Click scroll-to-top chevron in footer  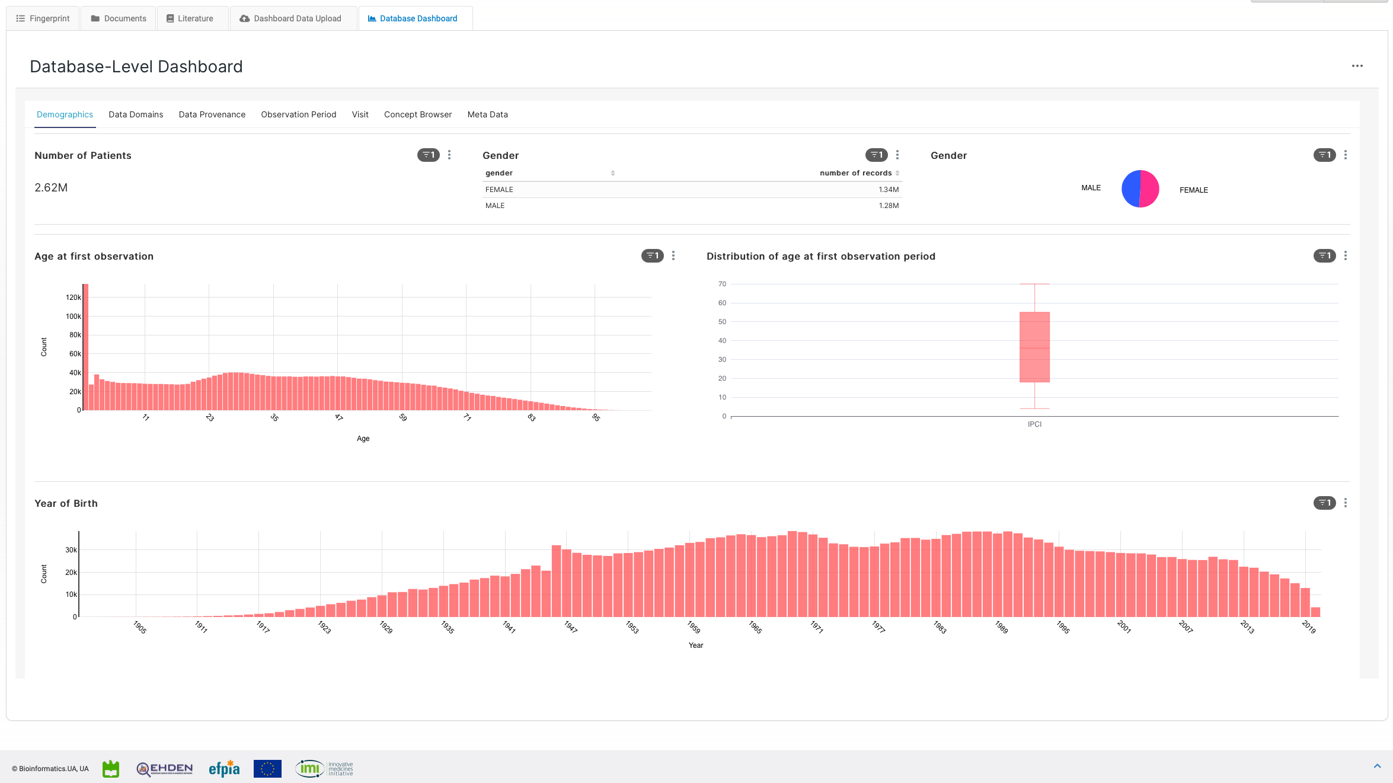coord(1377,766)
